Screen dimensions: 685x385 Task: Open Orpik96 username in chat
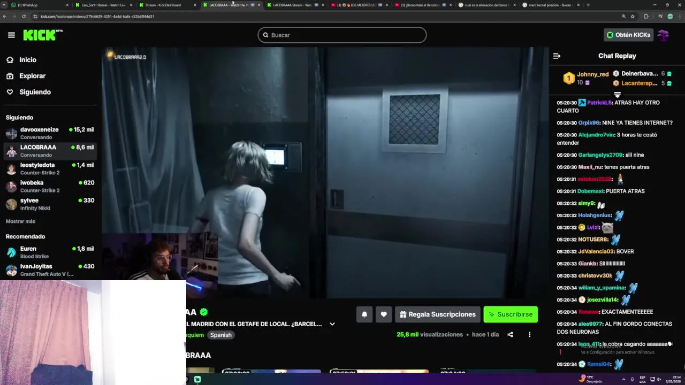pyautogui.click(x=589, y=123)
